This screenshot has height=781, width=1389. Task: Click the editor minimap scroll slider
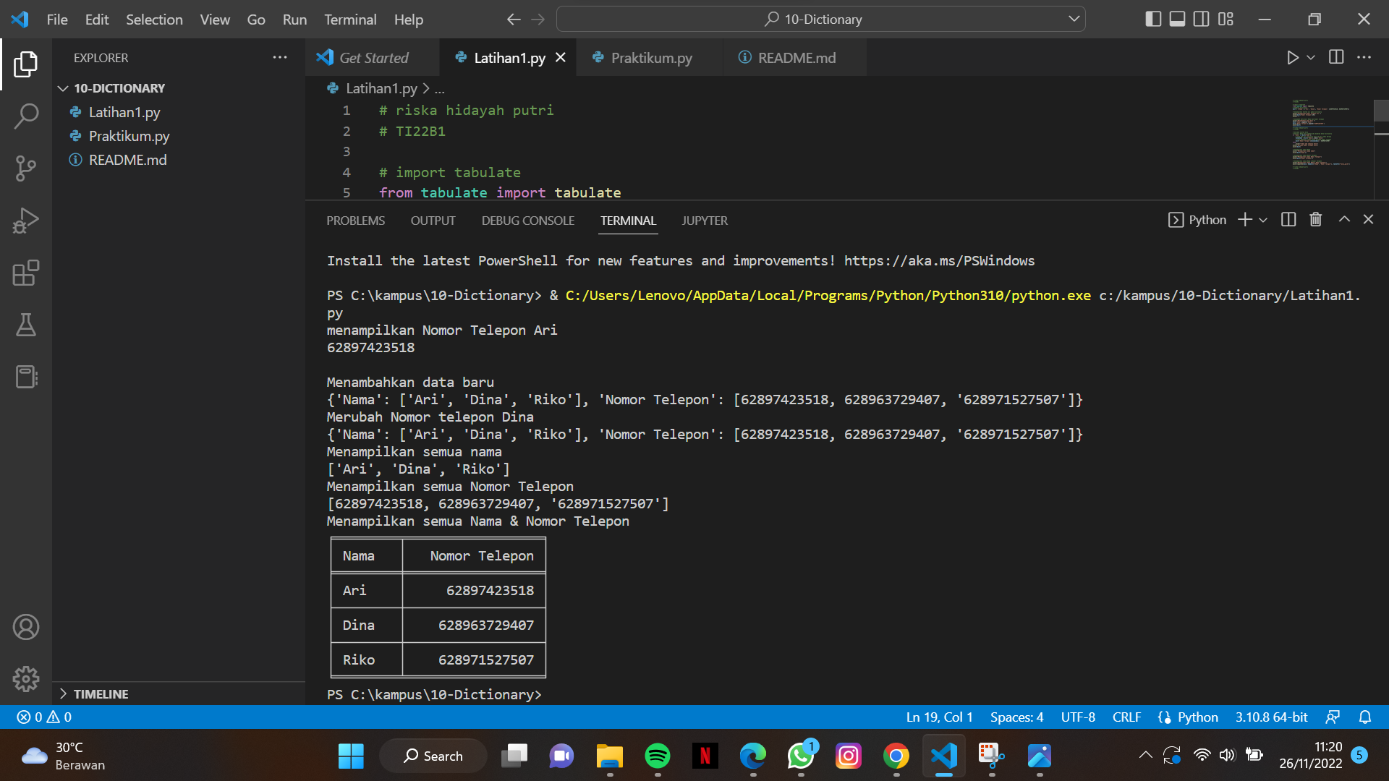[1380, 111]
